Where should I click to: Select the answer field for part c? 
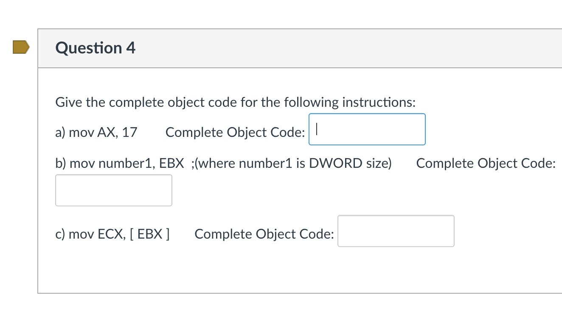(x=396, y=231)
